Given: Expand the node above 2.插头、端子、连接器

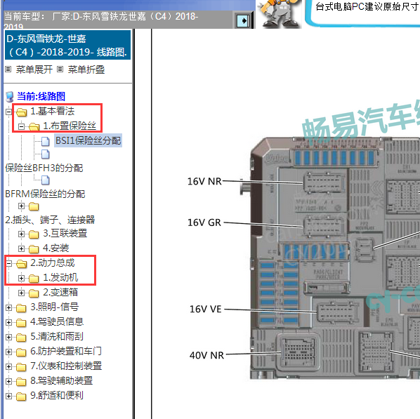Looking at the screenshot, I should (22, 206).
